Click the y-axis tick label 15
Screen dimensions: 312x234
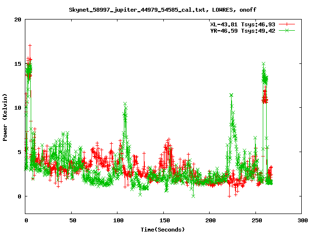(x=18, y=64)
